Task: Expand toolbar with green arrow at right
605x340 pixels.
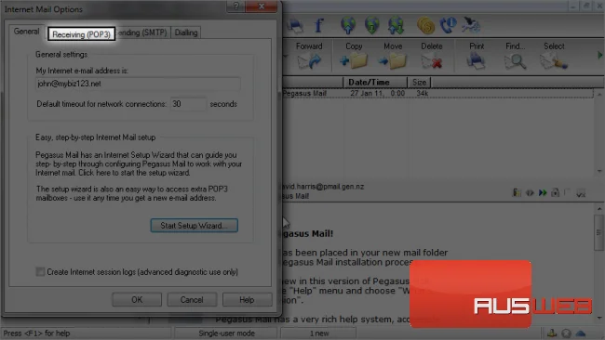Action: click(600, 56)
